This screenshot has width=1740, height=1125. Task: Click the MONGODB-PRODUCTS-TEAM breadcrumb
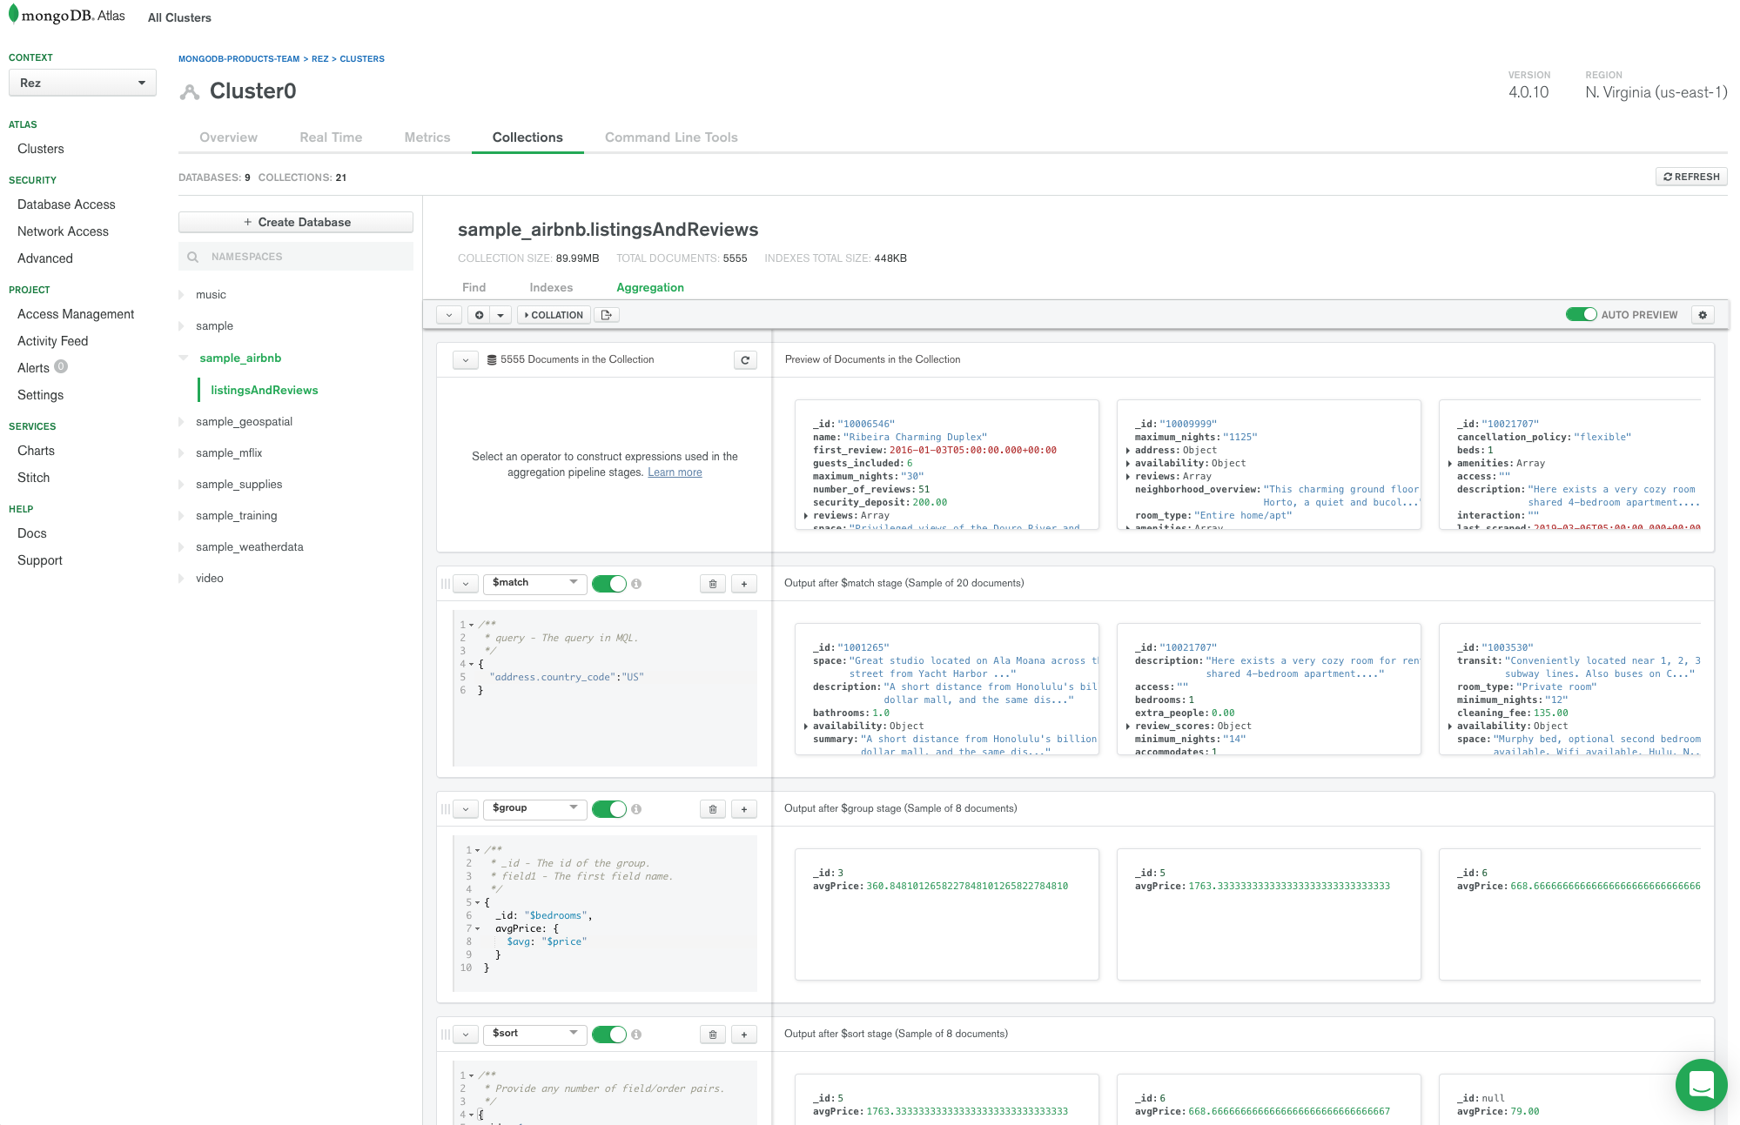(x=238, y=59)
